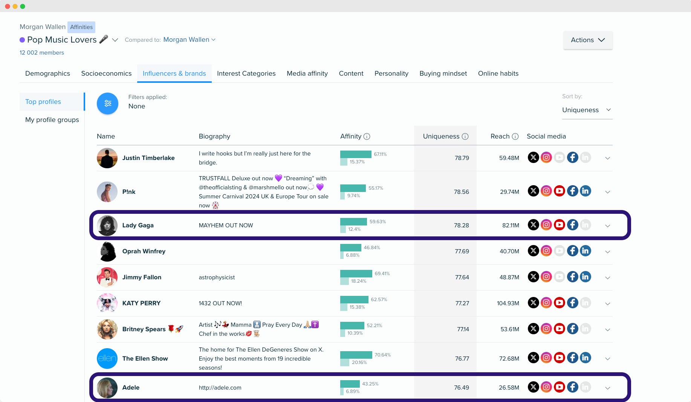
Task: Open the Sort by Uniqueness dropdown
Action: click(x=587, y=110)
